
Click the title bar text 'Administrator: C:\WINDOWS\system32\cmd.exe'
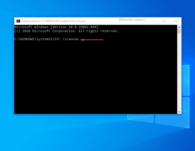[54, 21]
